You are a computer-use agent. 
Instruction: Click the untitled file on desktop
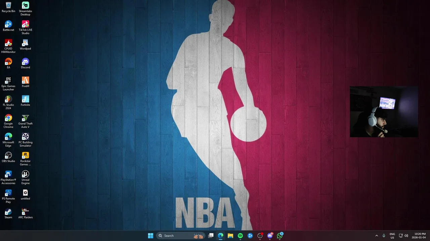coord(25,194)
